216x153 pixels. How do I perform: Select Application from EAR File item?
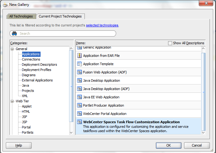point(138,56)
